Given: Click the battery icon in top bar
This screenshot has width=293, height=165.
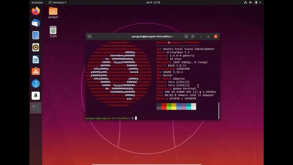Looking at the screenshot, I should tap(256, 2).
